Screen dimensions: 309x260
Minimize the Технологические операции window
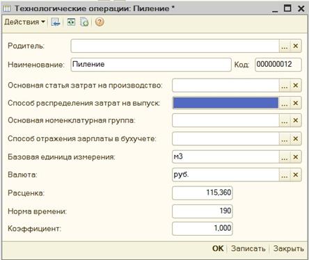click(x=275, y=9)
